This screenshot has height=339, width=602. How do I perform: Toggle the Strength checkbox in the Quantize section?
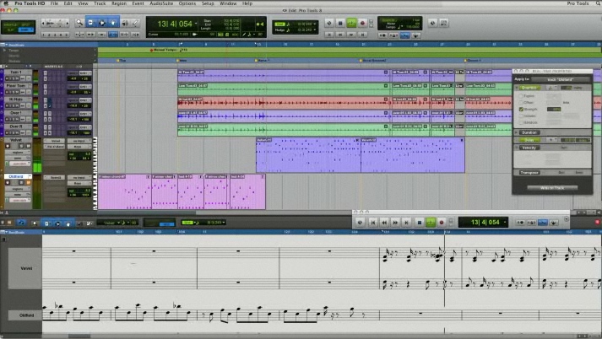[522, 110]
